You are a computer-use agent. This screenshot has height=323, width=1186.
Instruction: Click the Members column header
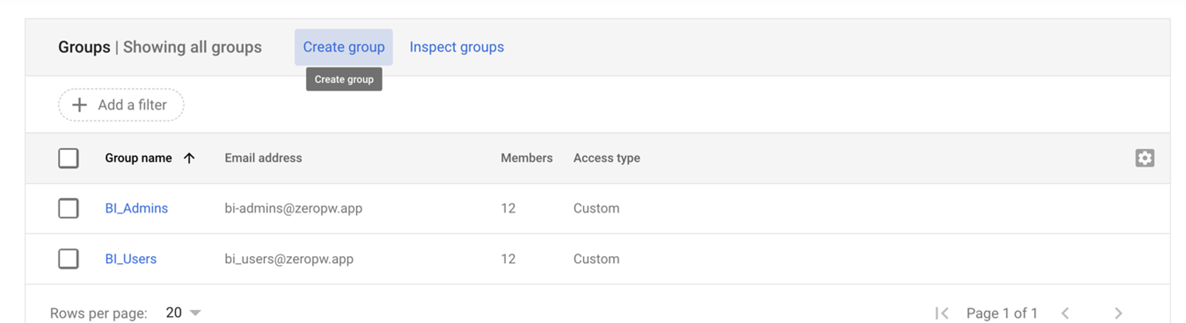tap(526, 158)
